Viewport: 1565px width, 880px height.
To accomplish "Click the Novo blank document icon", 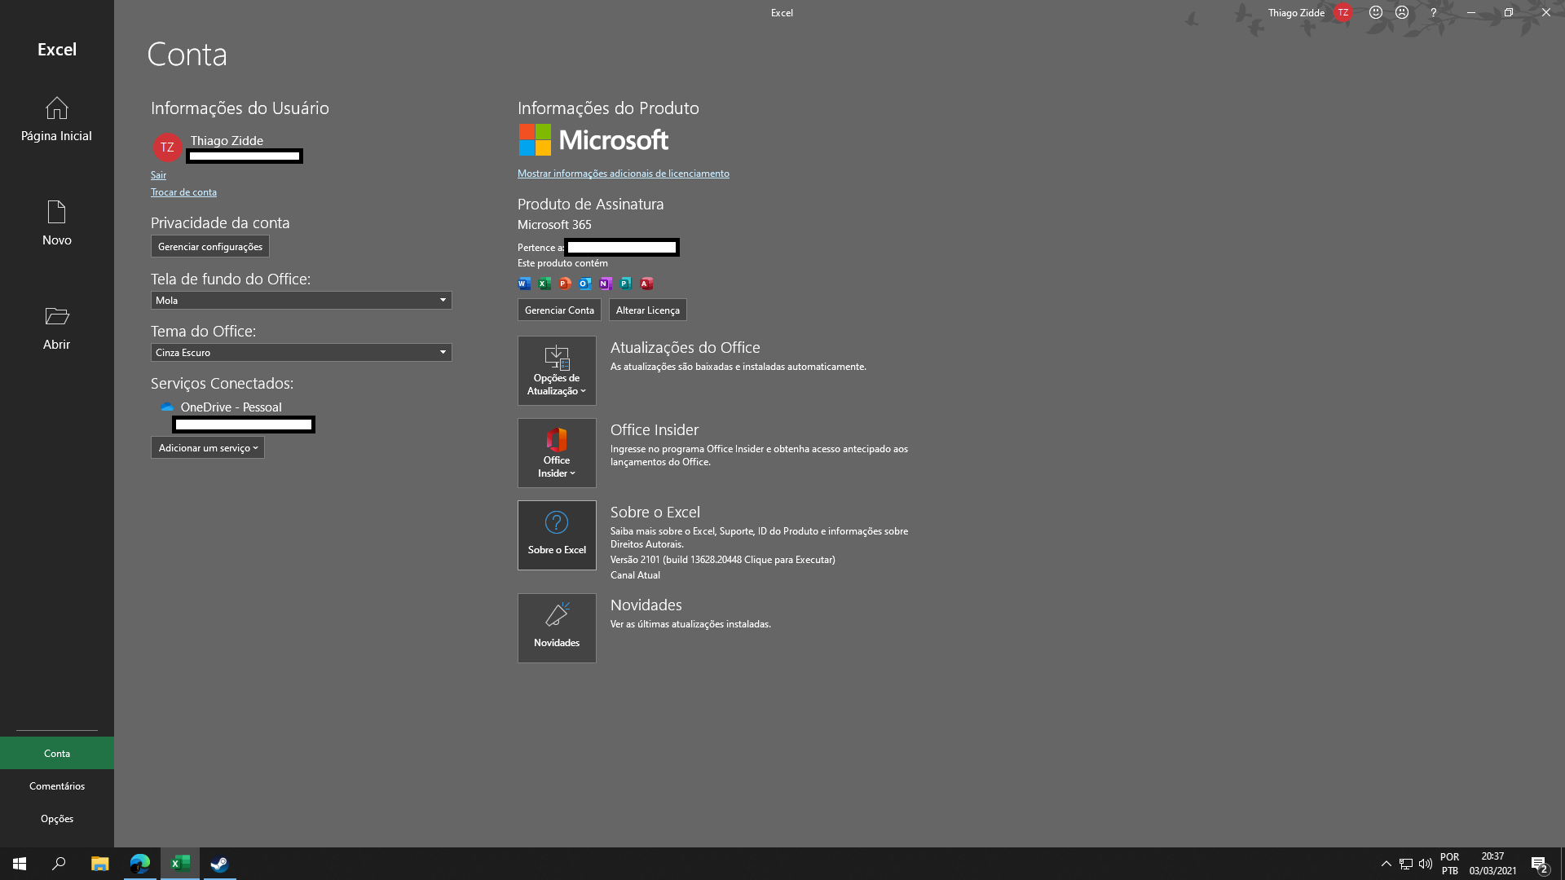I will pyautogui.click(x=56, y=212).
